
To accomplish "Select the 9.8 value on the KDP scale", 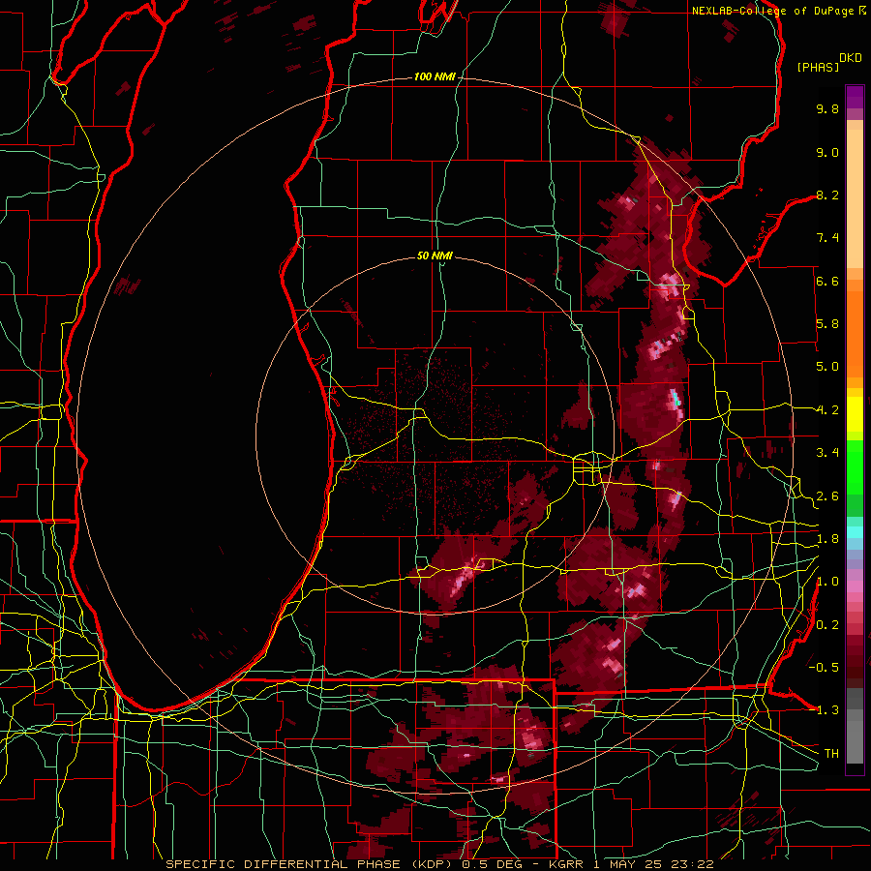I will [x=827, y=108].
